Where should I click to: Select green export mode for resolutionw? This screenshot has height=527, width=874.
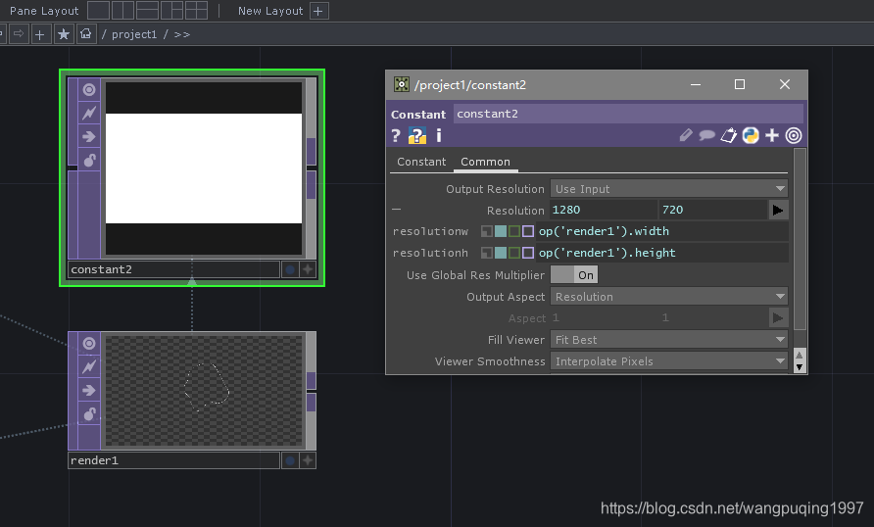[x=514, y=231]
